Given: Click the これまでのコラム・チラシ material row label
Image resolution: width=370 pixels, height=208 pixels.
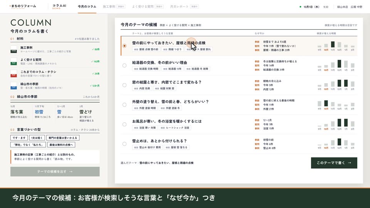Looking at the screenshot, I should coord(38,72).
